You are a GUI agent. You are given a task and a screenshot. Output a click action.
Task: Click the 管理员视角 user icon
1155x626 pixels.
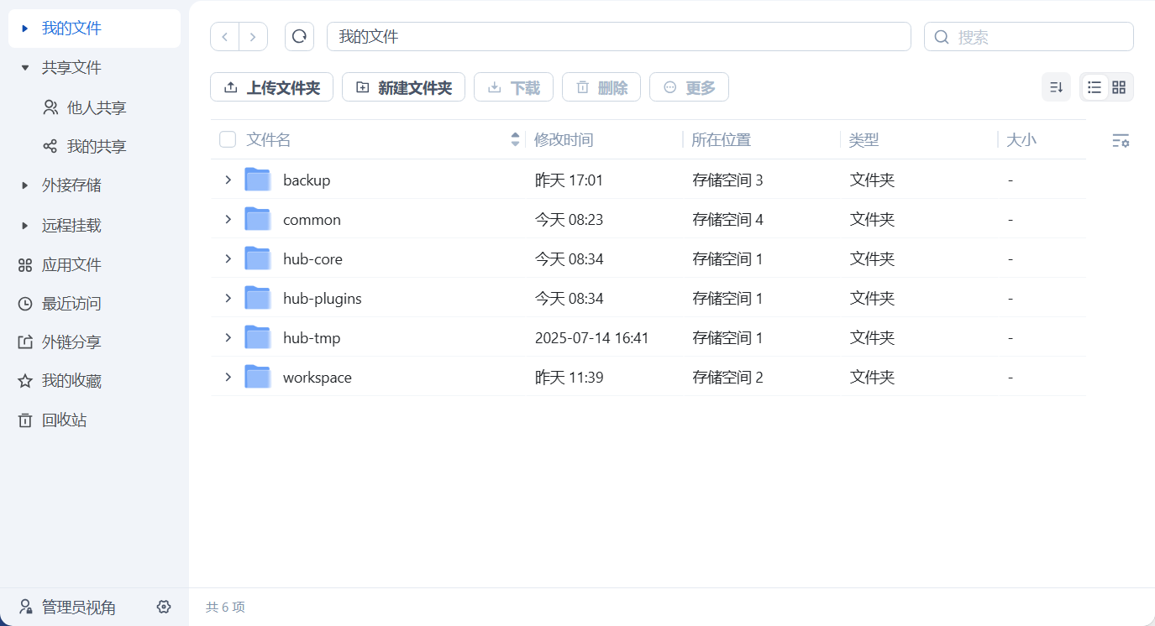[25, 607]
